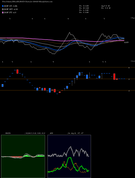Viewport: 135px width, 178px height.
Task: Click the <Tops marker label
Action: click(133, 18)
